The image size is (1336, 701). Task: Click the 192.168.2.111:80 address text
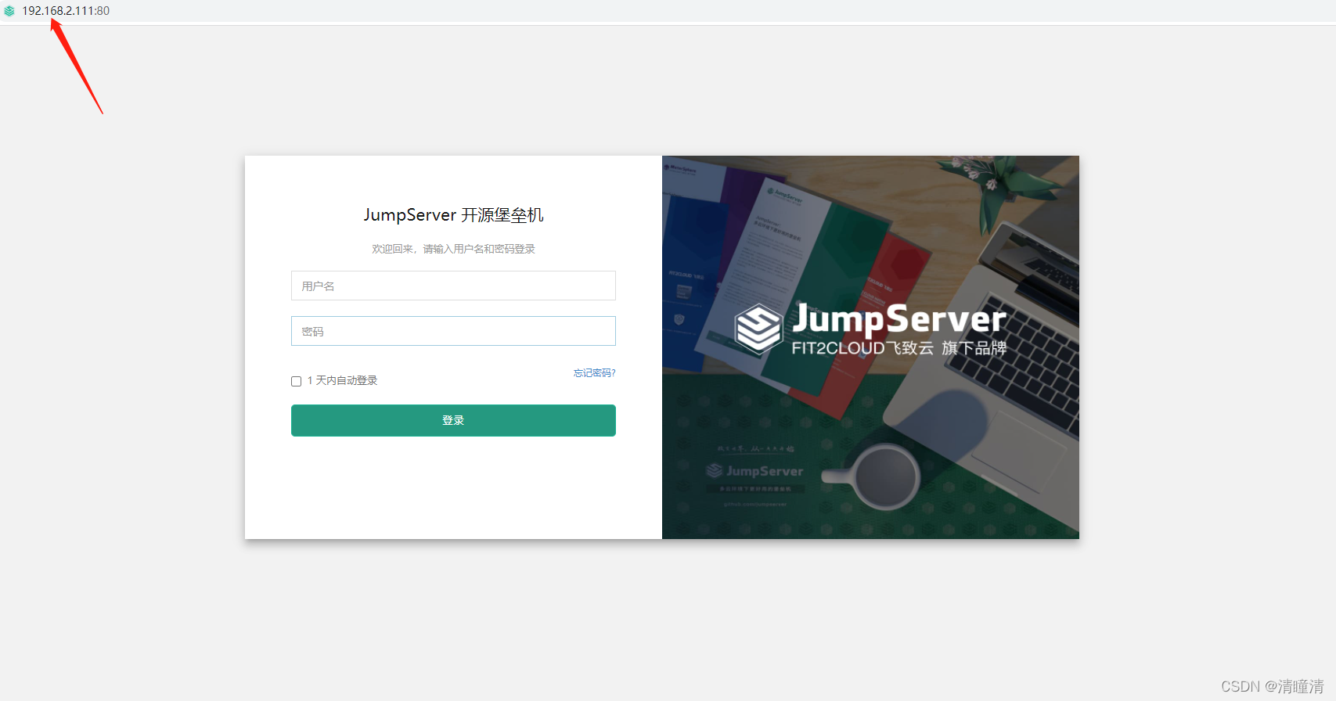(x=66, y=11)
